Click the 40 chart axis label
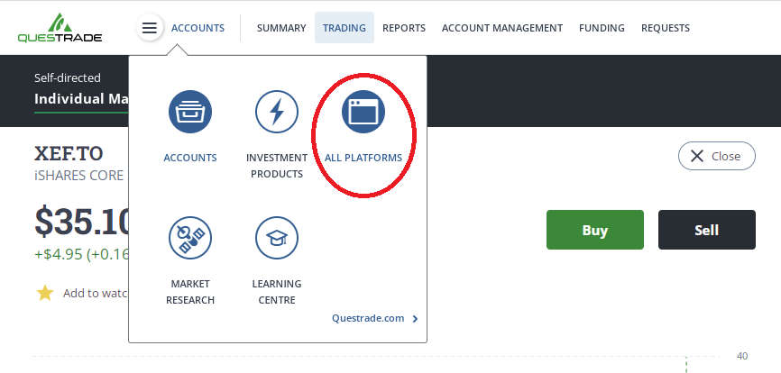781x373 pixels. pyautogui.click(x=742, y=356)
